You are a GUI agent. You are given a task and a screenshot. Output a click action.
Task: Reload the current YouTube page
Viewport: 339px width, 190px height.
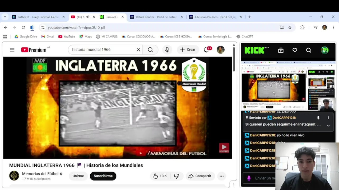tap(23, 27)
